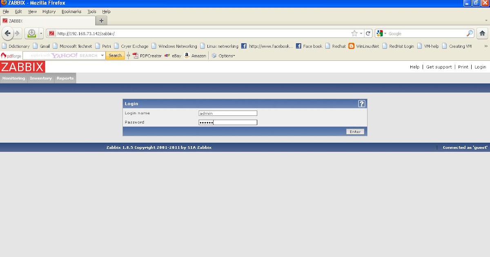Click into the Login name field
The width and height of the screenshot is (490, 257).
click(x=228, y=113)
